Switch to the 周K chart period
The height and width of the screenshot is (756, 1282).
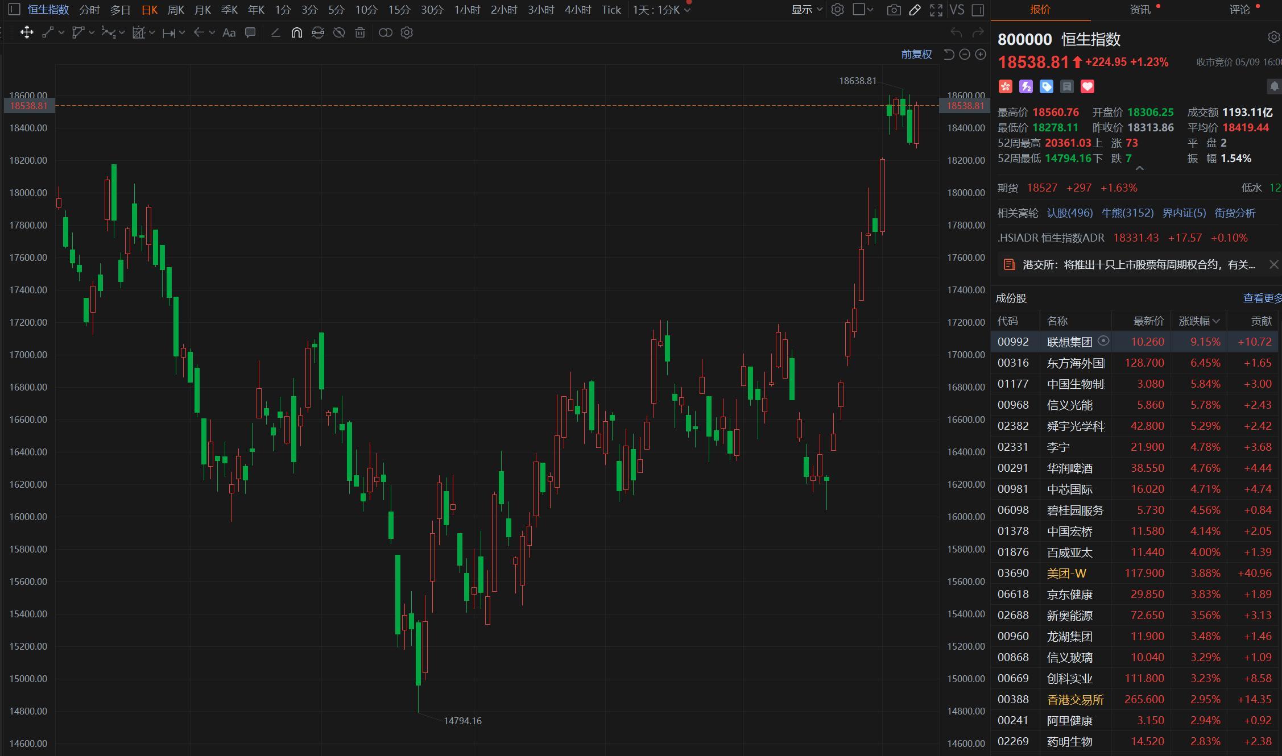point(176,10)
